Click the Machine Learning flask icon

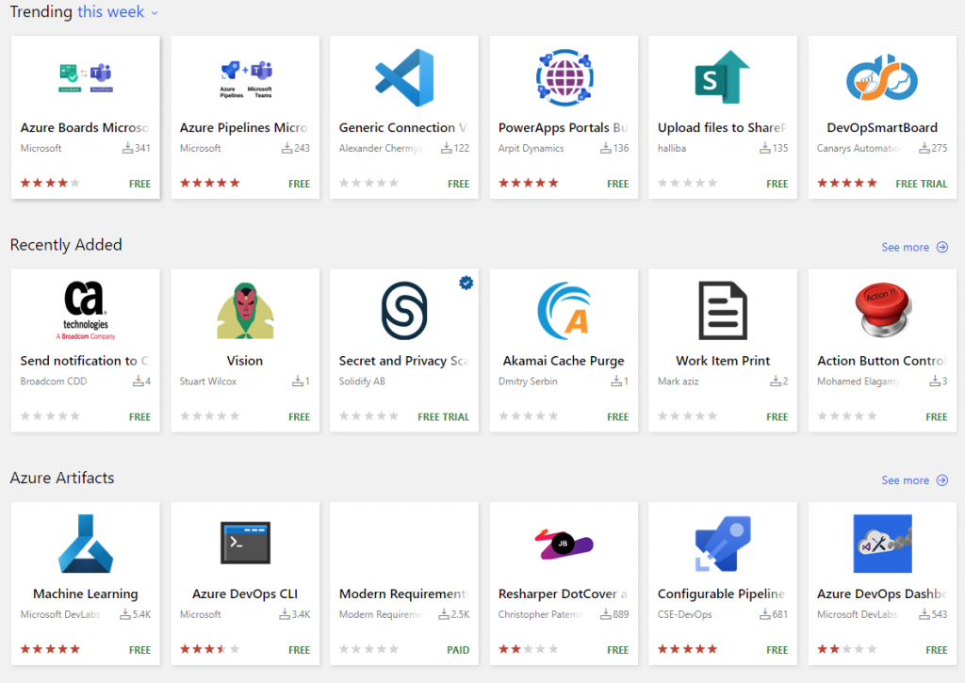coord(86,544)
